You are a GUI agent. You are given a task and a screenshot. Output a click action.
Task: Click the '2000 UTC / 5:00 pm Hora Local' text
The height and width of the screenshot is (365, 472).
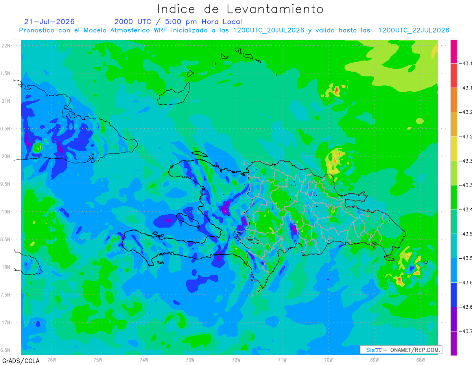178,22
